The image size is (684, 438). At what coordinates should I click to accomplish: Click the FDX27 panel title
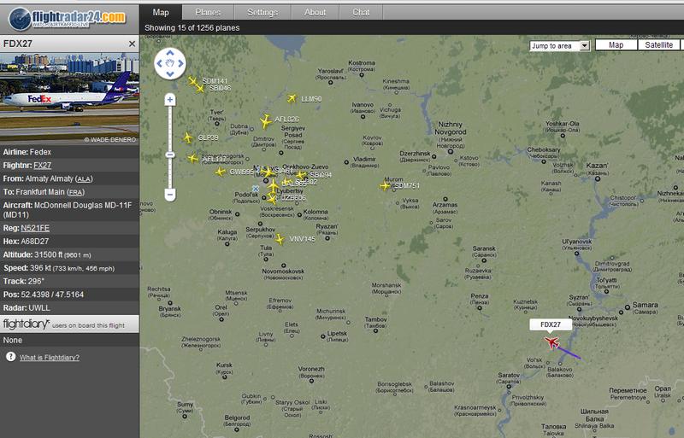click(x=18, y=44)
